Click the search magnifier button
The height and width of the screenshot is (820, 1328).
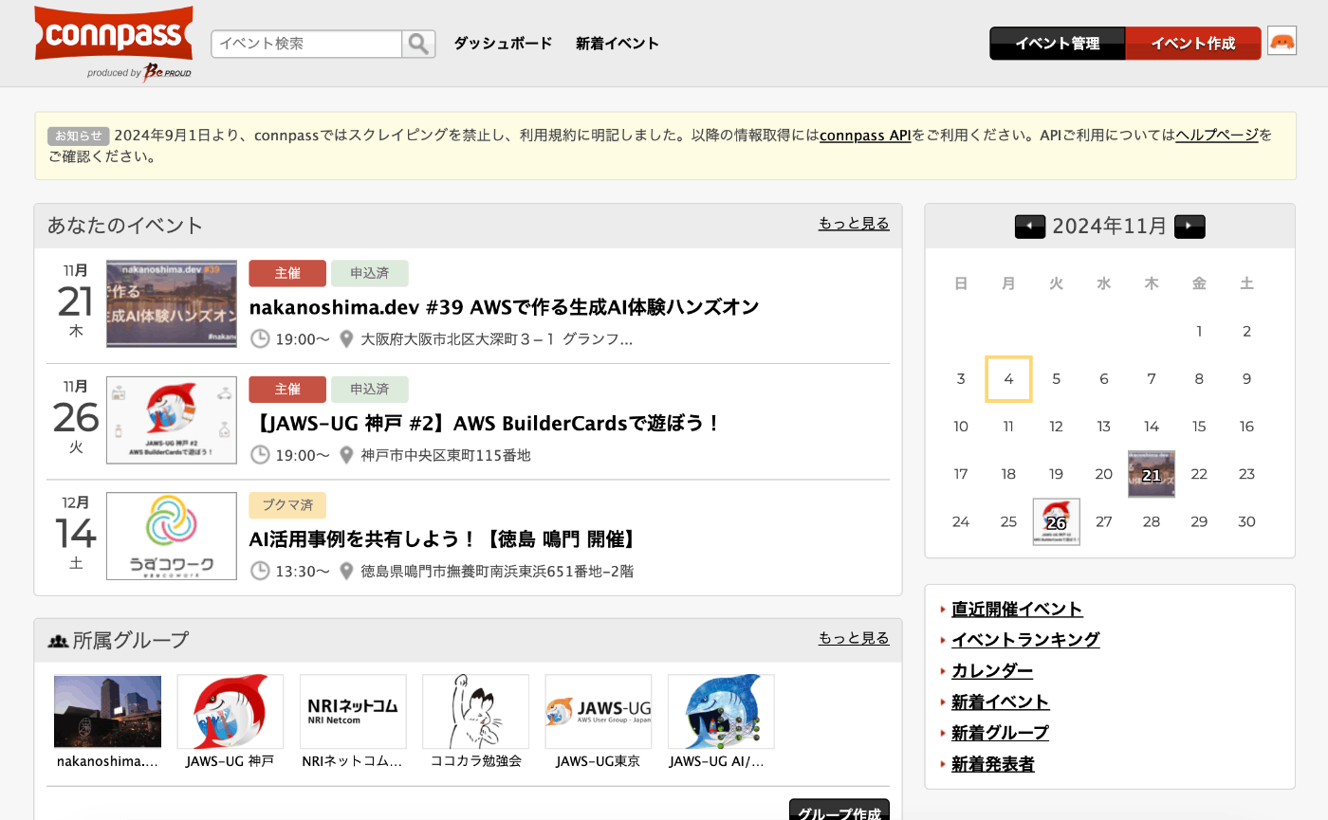click(x=419, y=44)
